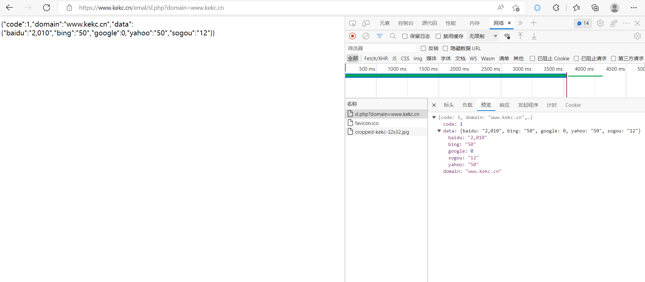Image resolution: width=645 pixels, height=282 pixels.
Task: Open network conditions wifi icon
Action: 507,36
